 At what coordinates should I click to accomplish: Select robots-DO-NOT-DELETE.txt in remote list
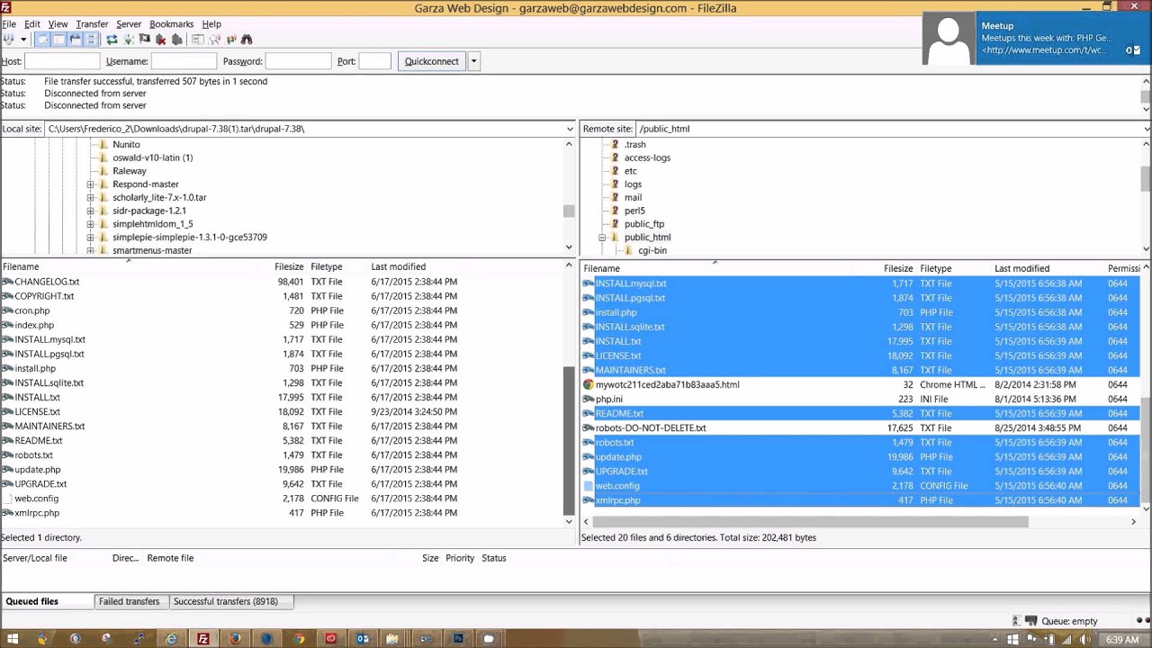tap(650, 428)
